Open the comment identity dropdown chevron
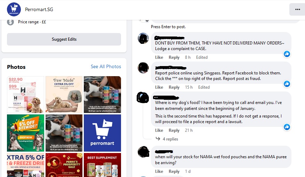The width and height of the screenshot is (305, 177). pyautogui.click(x=147, y=21)
